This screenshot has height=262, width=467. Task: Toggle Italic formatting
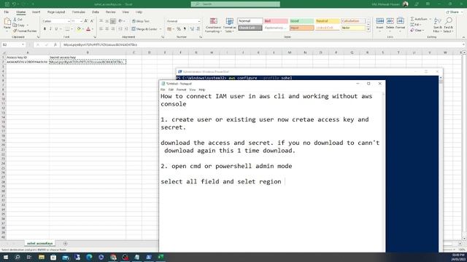[x=50, y=29]
